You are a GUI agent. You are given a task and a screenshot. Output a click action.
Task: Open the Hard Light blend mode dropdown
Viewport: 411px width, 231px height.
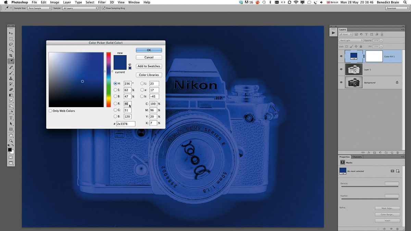pos(351,40)
